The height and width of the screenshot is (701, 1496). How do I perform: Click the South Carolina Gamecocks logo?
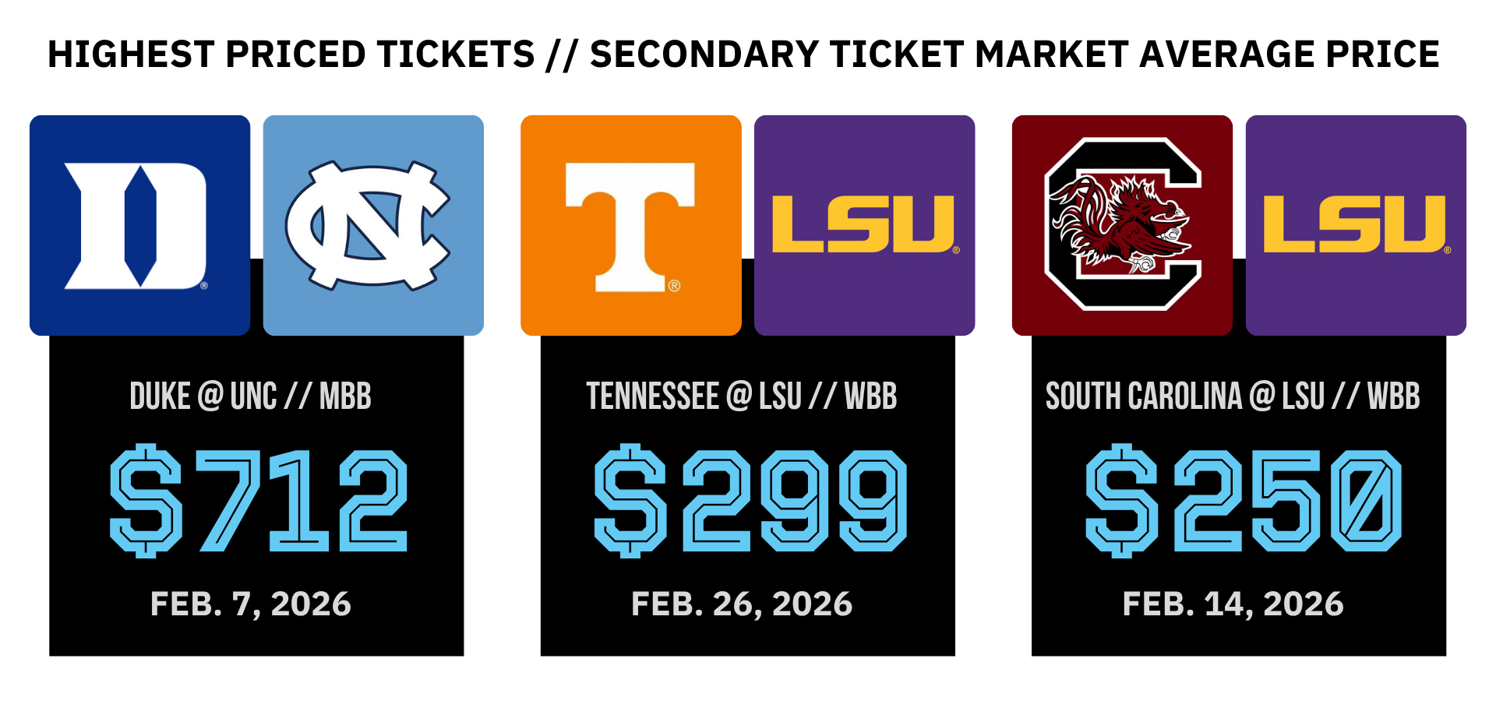1122,224
